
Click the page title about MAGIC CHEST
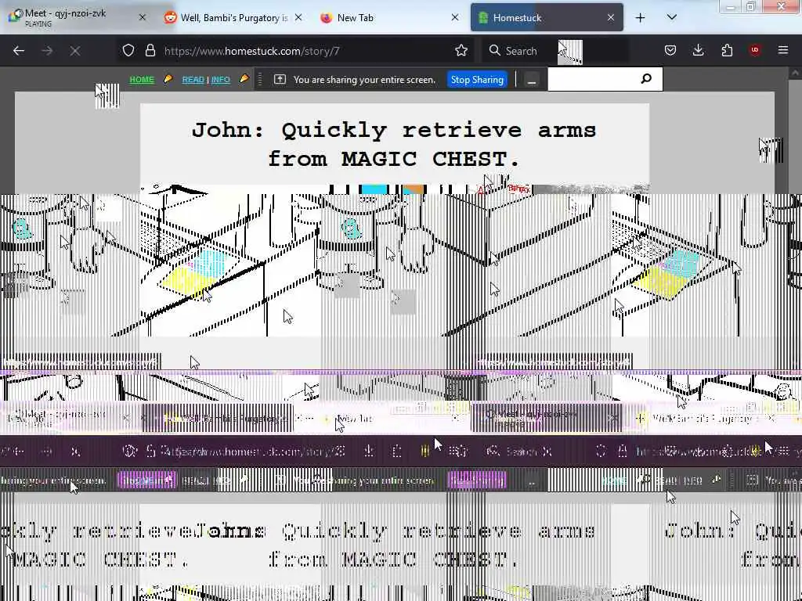(394, 145)
